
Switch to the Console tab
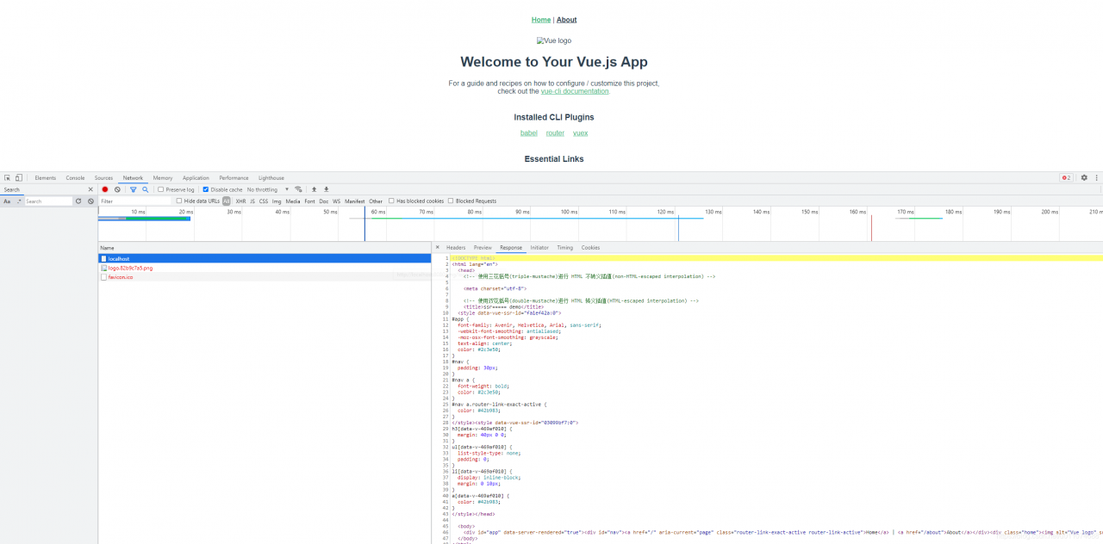(76, 177)
